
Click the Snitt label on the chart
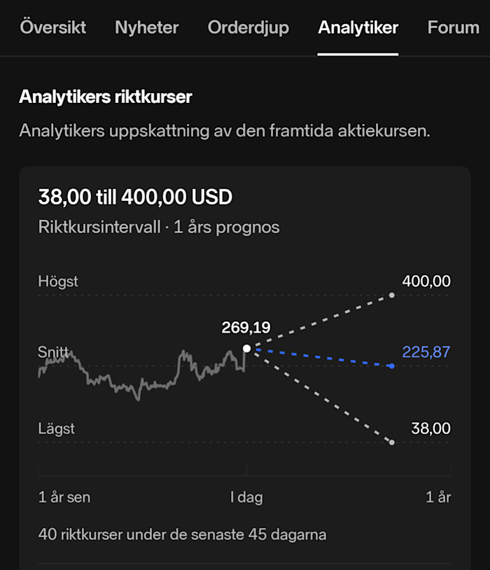point(53,352)
